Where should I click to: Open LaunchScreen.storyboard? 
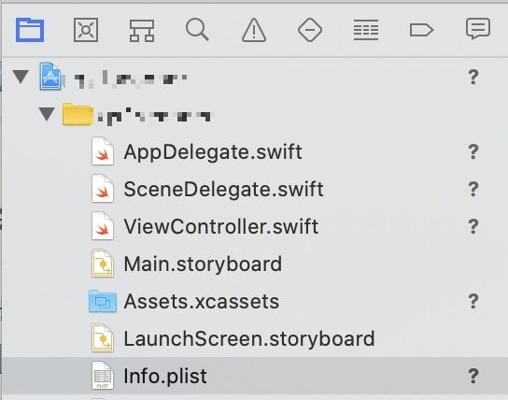pyautogui.click(x=249, y=338)
